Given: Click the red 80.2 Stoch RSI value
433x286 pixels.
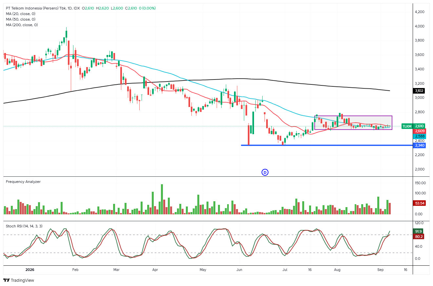Looking at the screenshot, I should (418, 236).
